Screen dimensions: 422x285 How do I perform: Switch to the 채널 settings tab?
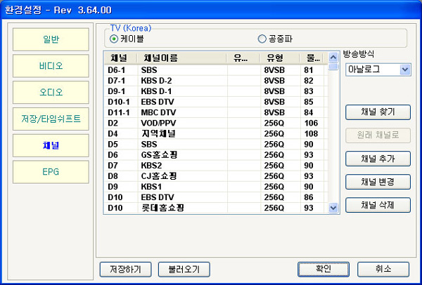pos(51,145)
